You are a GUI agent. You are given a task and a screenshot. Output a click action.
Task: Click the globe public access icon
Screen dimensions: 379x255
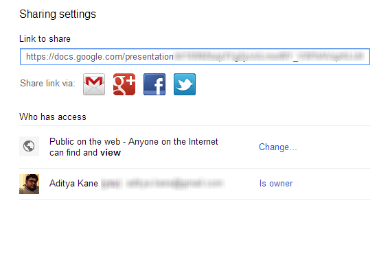29,146
